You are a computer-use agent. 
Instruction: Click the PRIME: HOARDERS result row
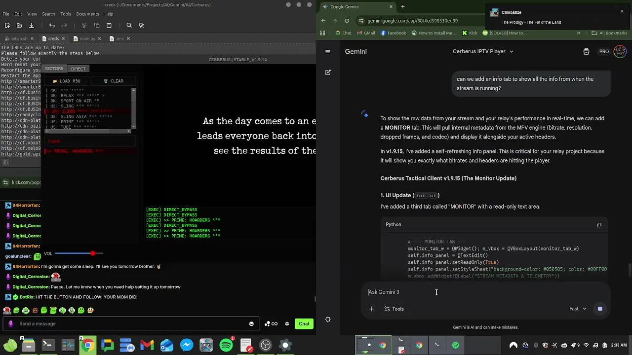[x=90, y=151]
